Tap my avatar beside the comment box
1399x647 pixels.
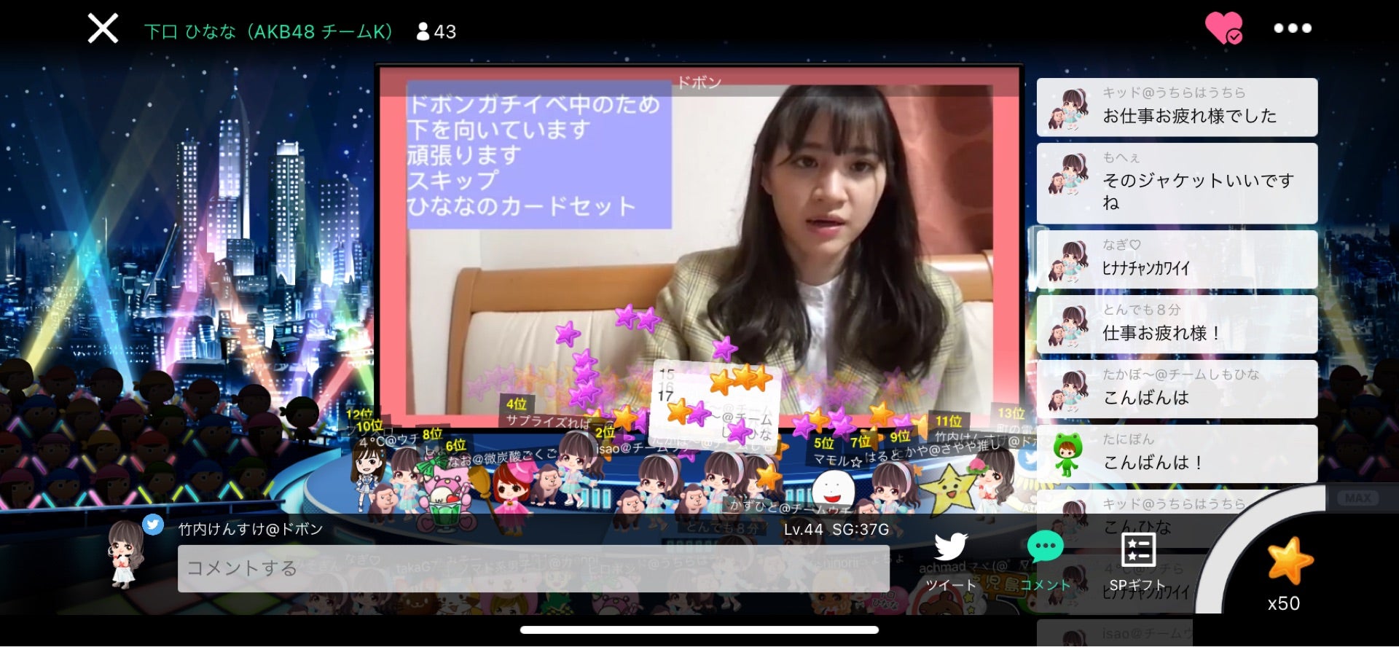pos(125,554)
